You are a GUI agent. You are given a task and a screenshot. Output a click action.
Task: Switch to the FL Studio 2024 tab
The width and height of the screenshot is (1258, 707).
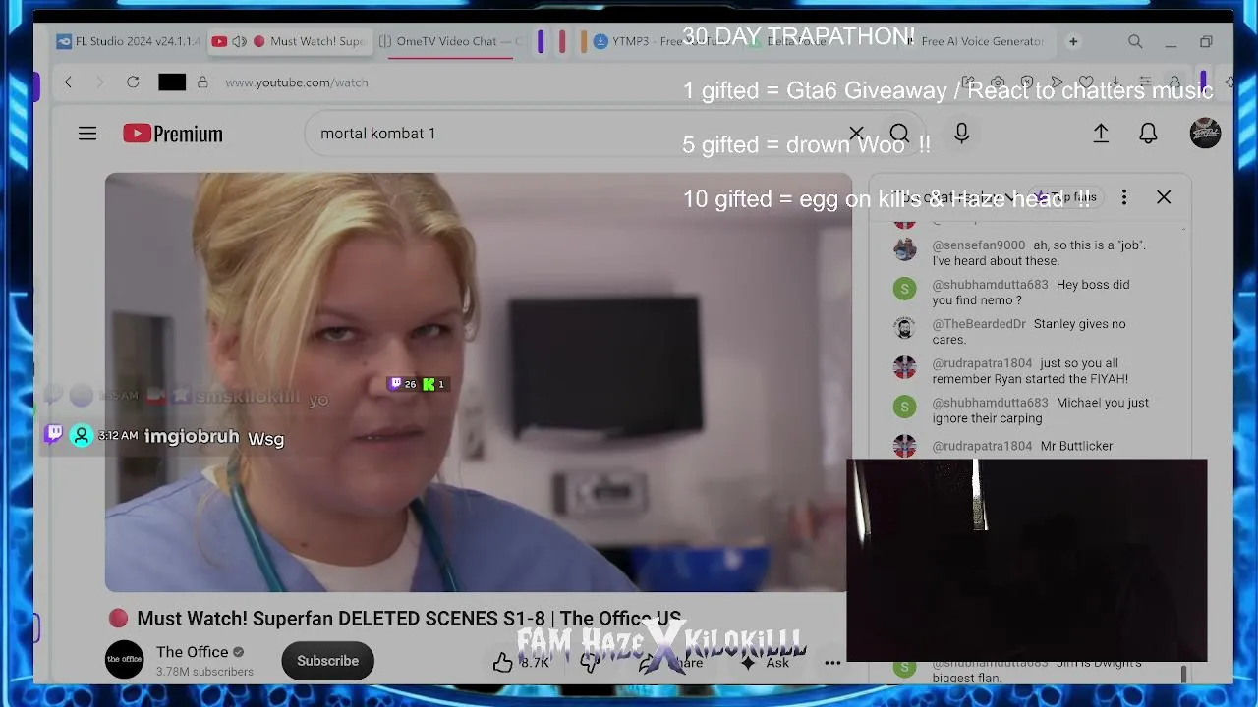pyautogui.click(x=129, y=42)
